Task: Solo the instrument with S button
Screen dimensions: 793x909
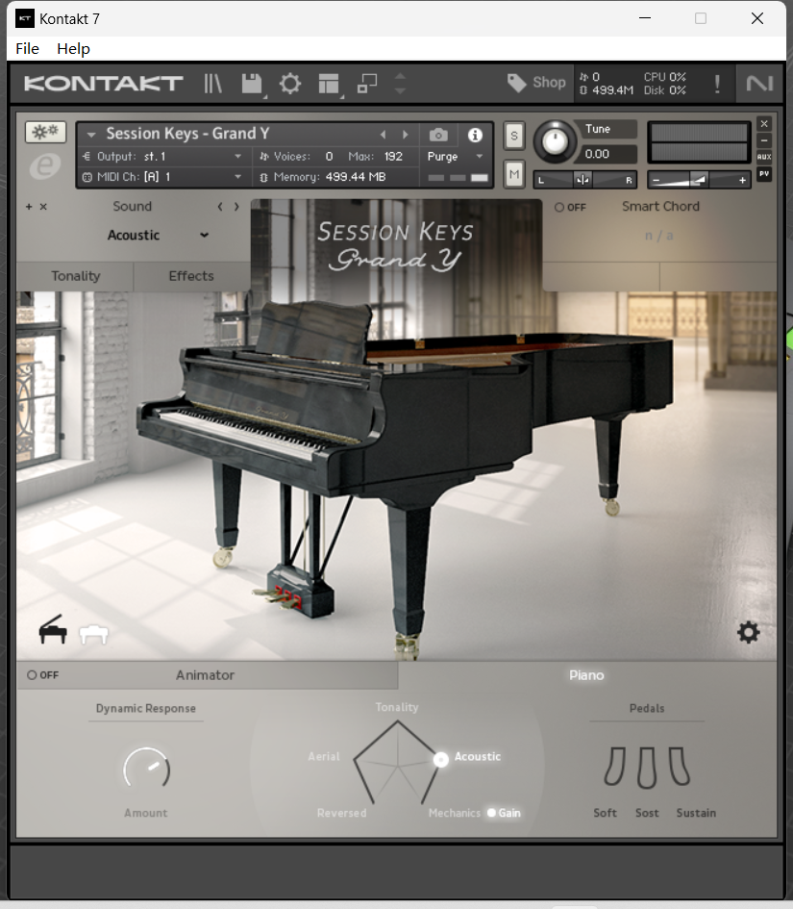Action: 514,135
